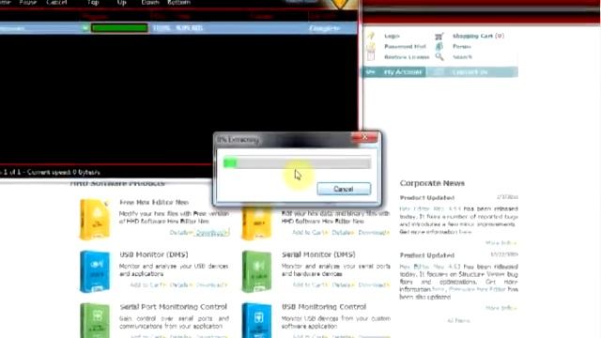The width and height of the screenshot is (601, 338).
Task: Click the Search magnifier icon
Action: (x=439, y=56)
